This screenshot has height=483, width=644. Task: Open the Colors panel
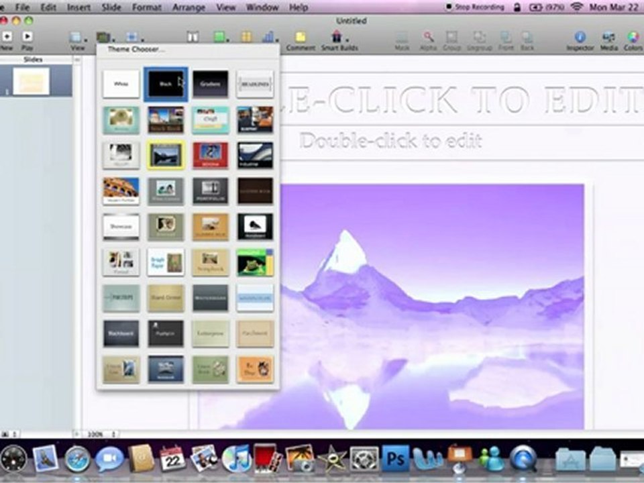click(x=633, y=41)
